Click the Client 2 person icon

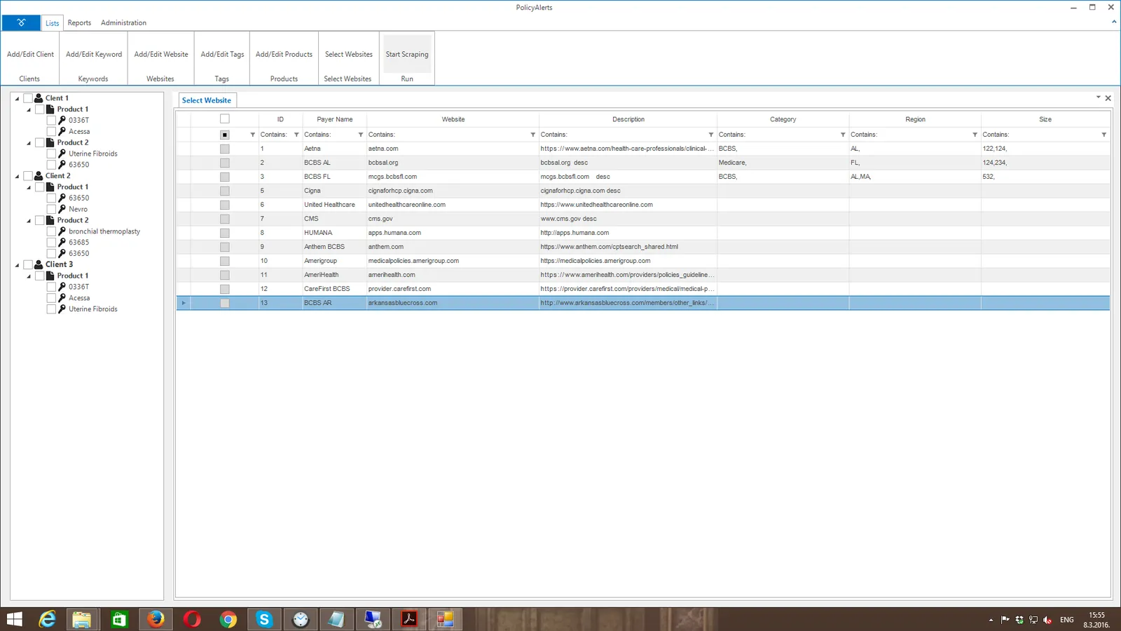click(39, 176)
